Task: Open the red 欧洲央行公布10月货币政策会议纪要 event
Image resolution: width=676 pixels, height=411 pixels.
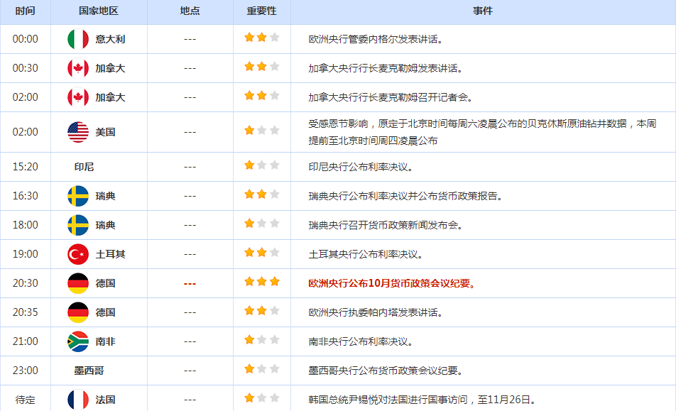Action: click(x=391, y=283)
